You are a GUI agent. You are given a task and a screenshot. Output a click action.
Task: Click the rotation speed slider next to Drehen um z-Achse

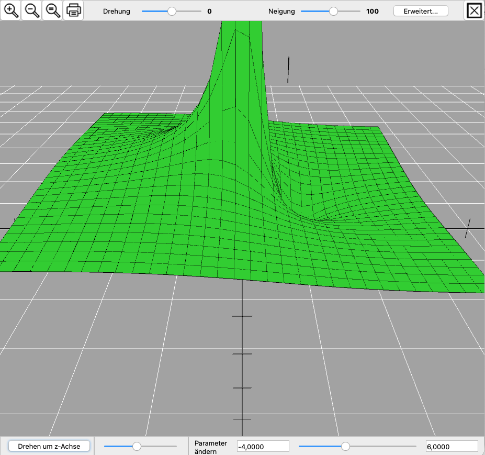[137, 446]
